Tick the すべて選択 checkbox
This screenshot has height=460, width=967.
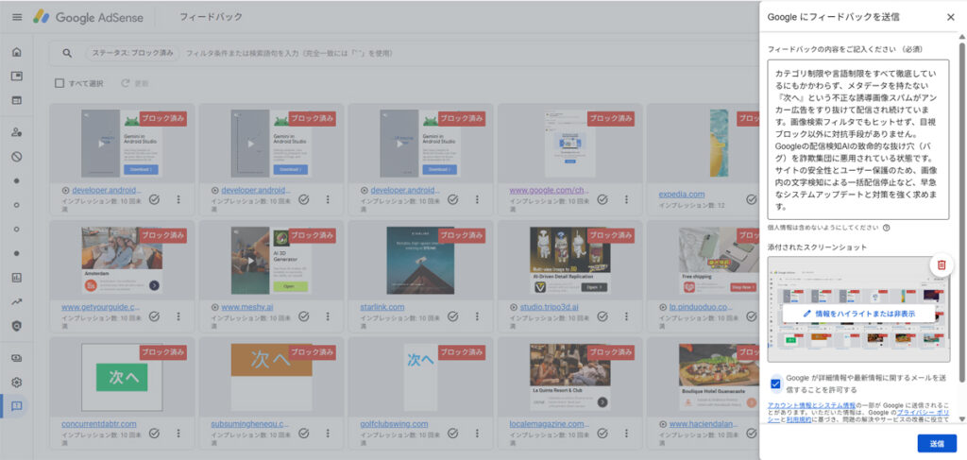tap(59, 83)
